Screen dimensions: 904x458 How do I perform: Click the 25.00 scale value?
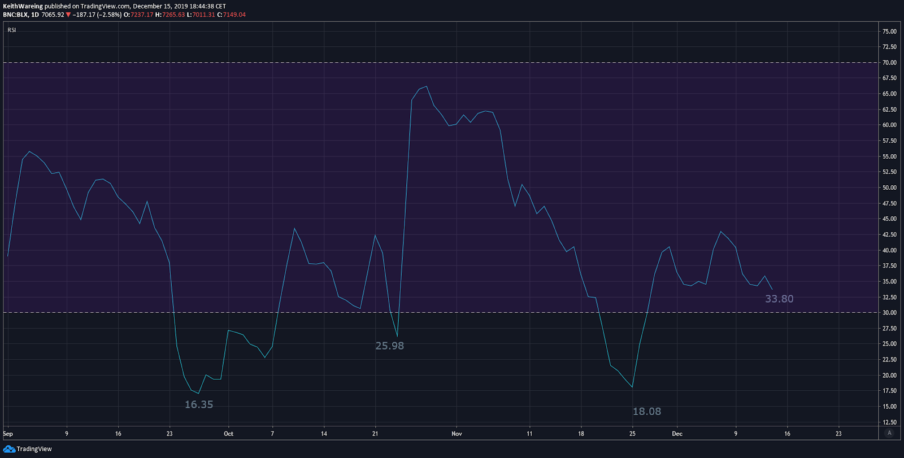[889, 344]
